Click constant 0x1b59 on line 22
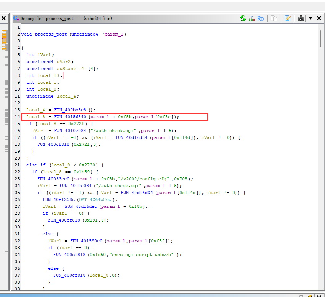 (82, 172)
